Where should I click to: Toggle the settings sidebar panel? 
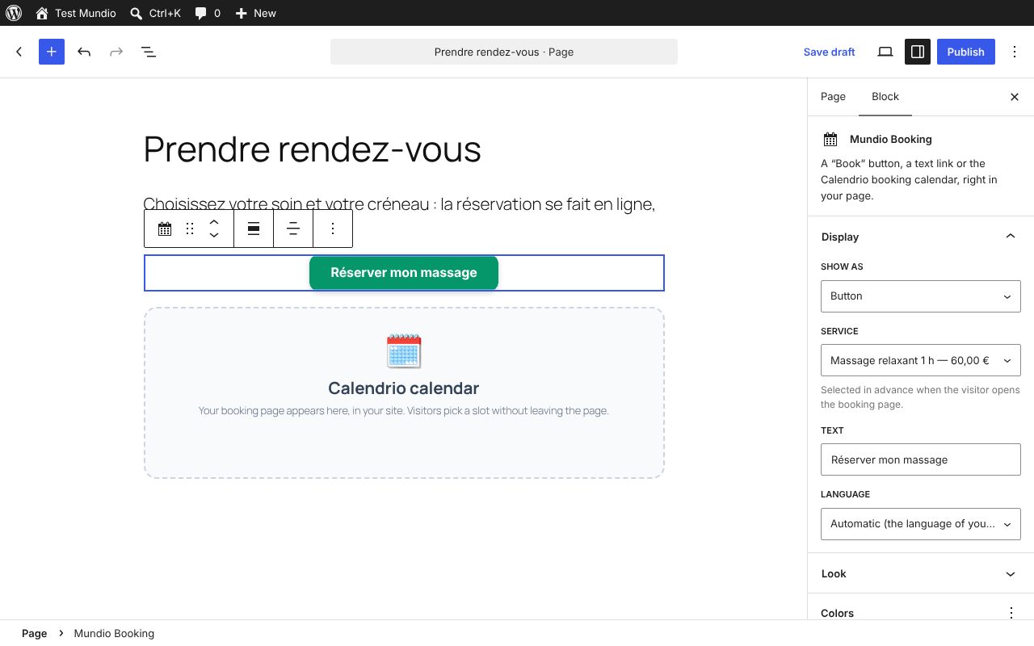(918, 52)
